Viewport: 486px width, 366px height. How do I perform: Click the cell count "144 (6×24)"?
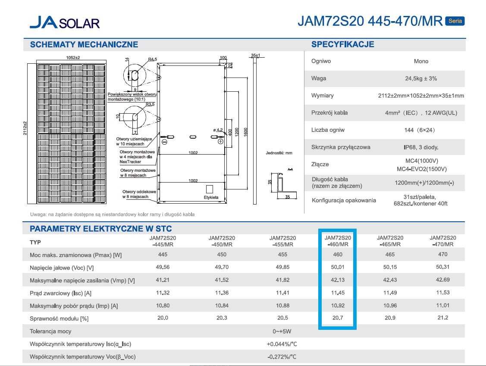(x=420, y=130)
